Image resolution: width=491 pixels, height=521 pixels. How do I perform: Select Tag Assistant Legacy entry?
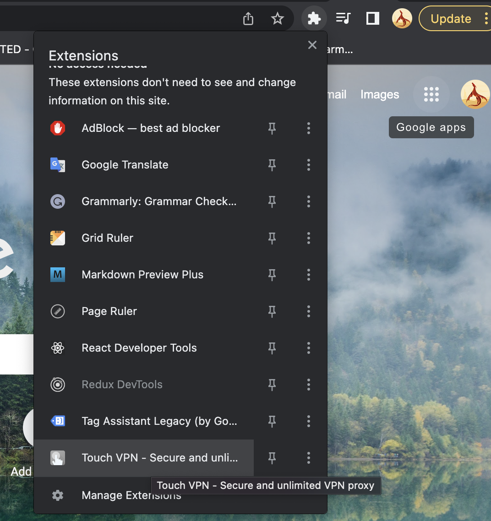pyautogui.click(x=144, y=421)
